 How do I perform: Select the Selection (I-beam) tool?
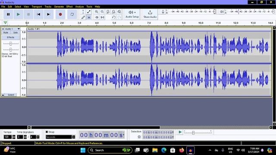(x=83, y=12)
